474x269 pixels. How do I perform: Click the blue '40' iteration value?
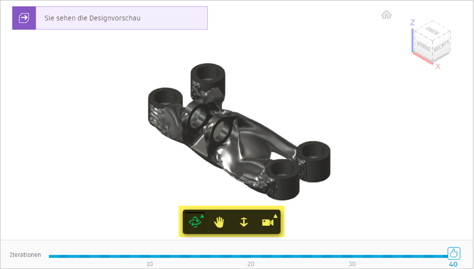453,265
